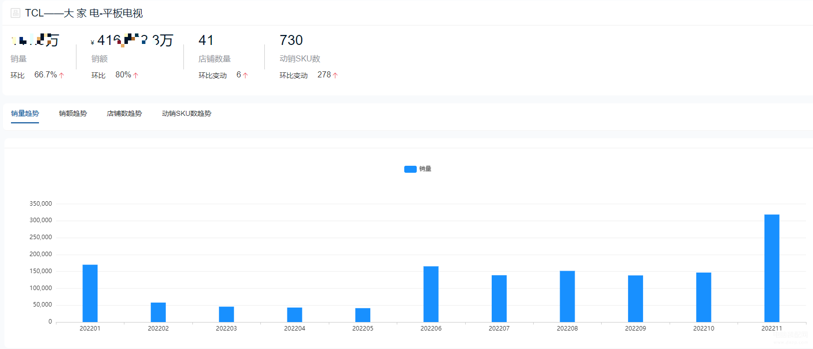The image size is (813, 349).
Task: Click the 730 动销SKU数 figure
Action: (x=291, y=40)
